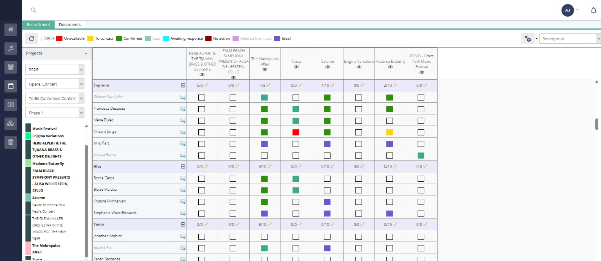Click the refresh button in toolbar
The height and width of the screenshot is (261, 601).
[32, 39]
